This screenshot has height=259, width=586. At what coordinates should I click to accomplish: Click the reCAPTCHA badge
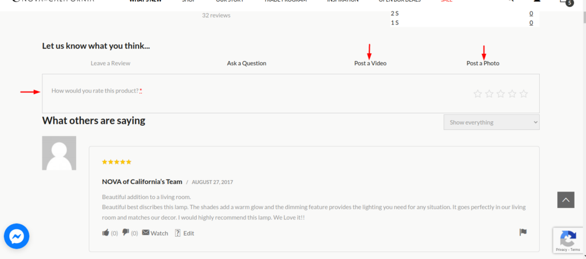(567, 240)
